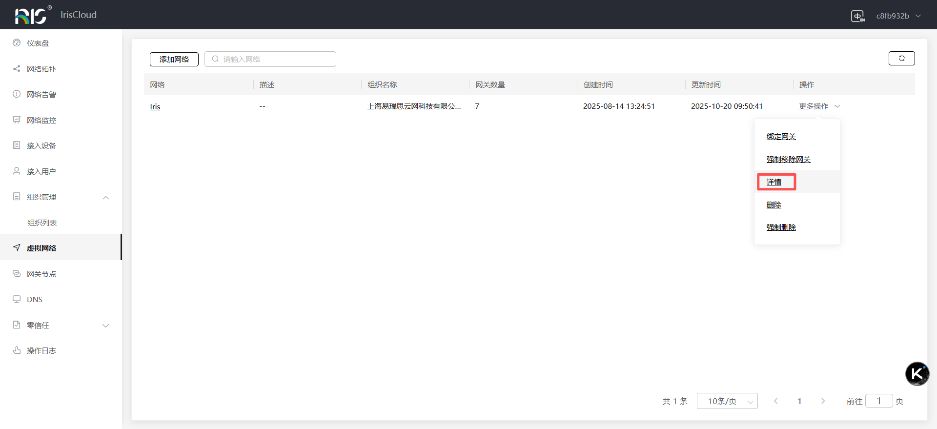Viewport: 937px width, 429px height.
Task: Toggle the 更多操作 dropdown
Action: pyautogui.click(x=819, y=106)
